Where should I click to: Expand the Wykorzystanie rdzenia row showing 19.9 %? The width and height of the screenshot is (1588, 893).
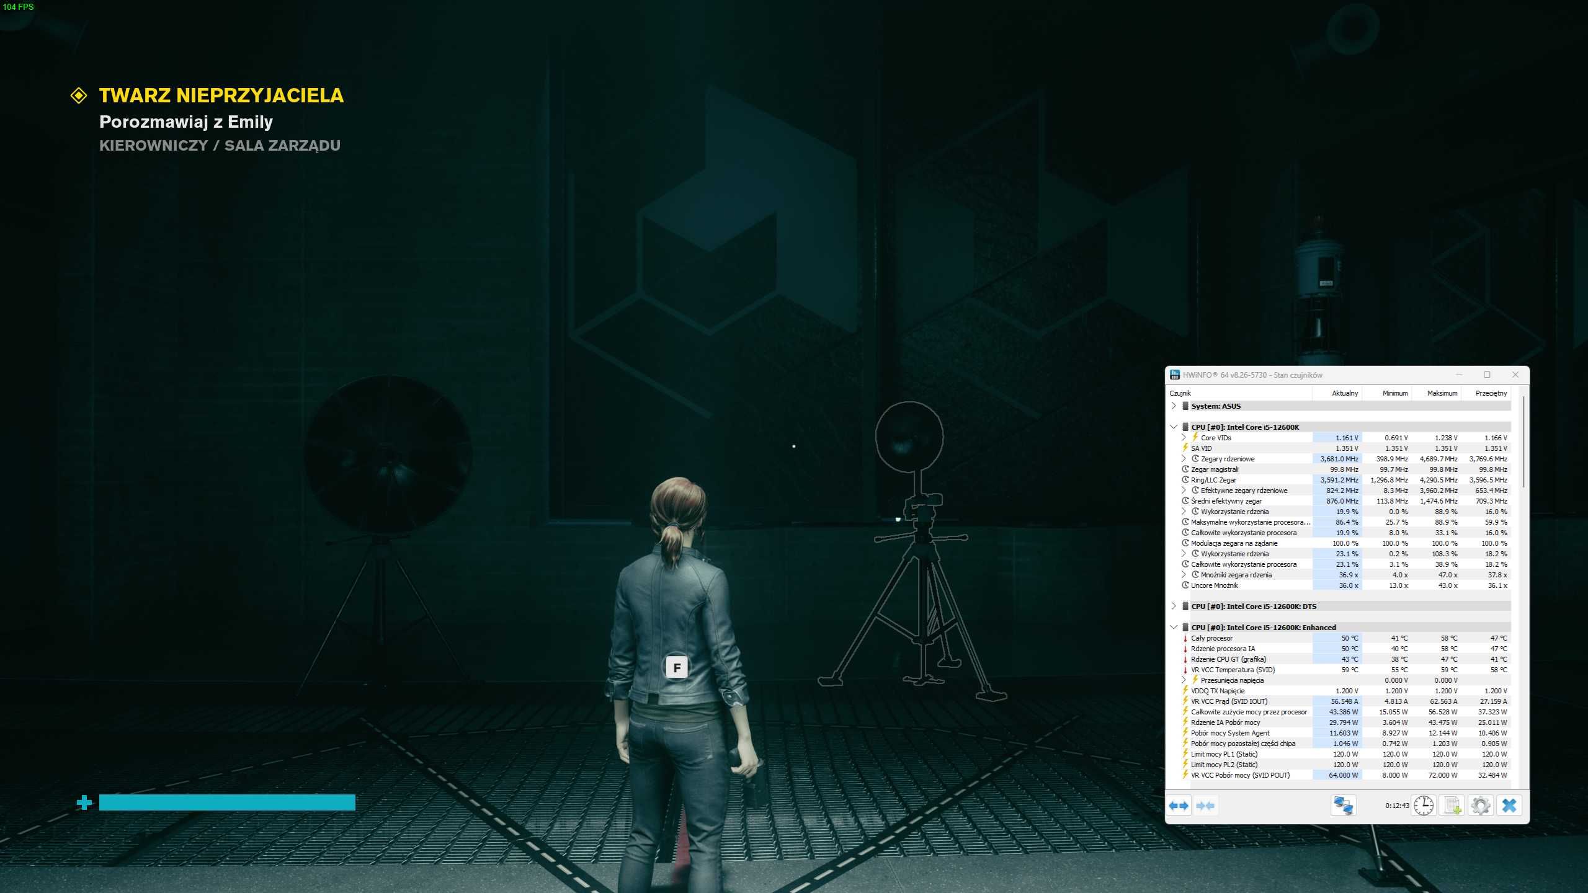point(1184,512)
